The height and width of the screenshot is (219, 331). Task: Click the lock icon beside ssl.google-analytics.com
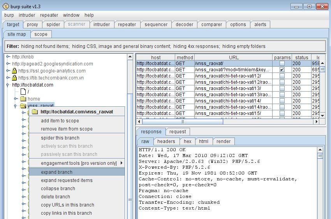(14, 71)
